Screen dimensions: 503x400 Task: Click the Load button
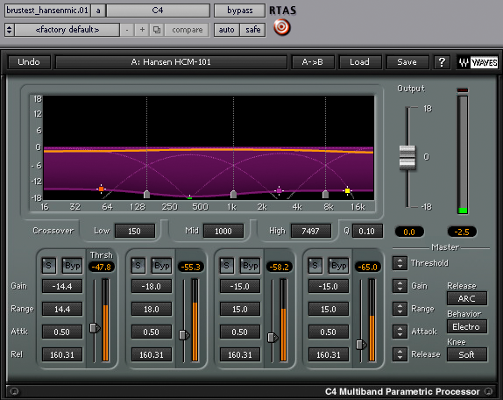pos(360,62)
